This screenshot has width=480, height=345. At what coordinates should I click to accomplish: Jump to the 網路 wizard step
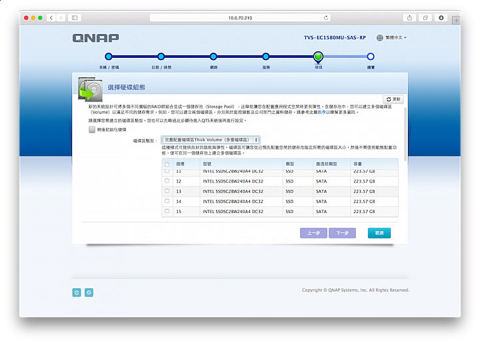click(213, 57)
